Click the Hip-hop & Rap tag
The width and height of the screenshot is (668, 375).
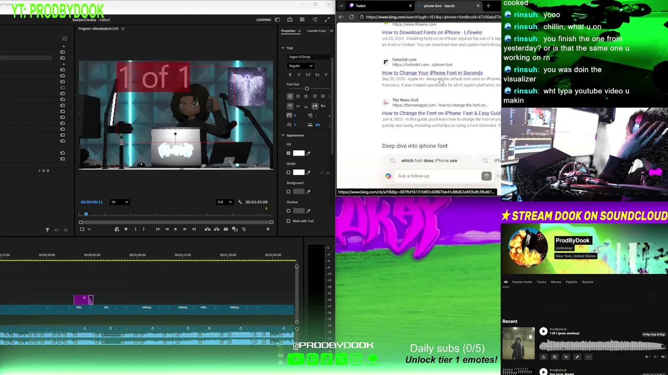pos(653,334)
